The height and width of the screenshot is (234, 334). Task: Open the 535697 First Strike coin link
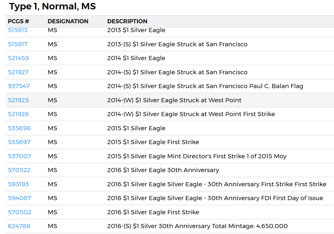pos(19,142)
